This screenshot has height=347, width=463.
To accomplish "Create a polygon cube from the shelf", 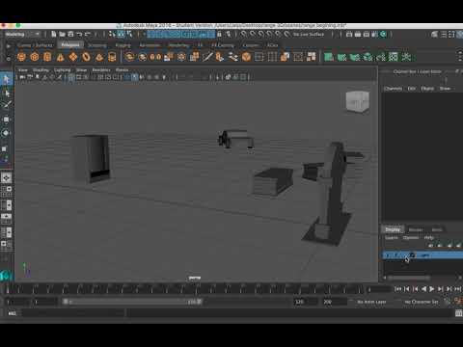I will (35, 57).
